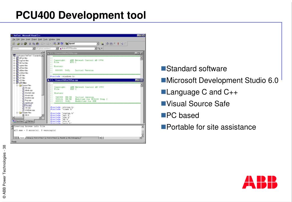Screen dimensions: 292x202
Task: Click the Find in Files icon
Action: click(67, 44)
